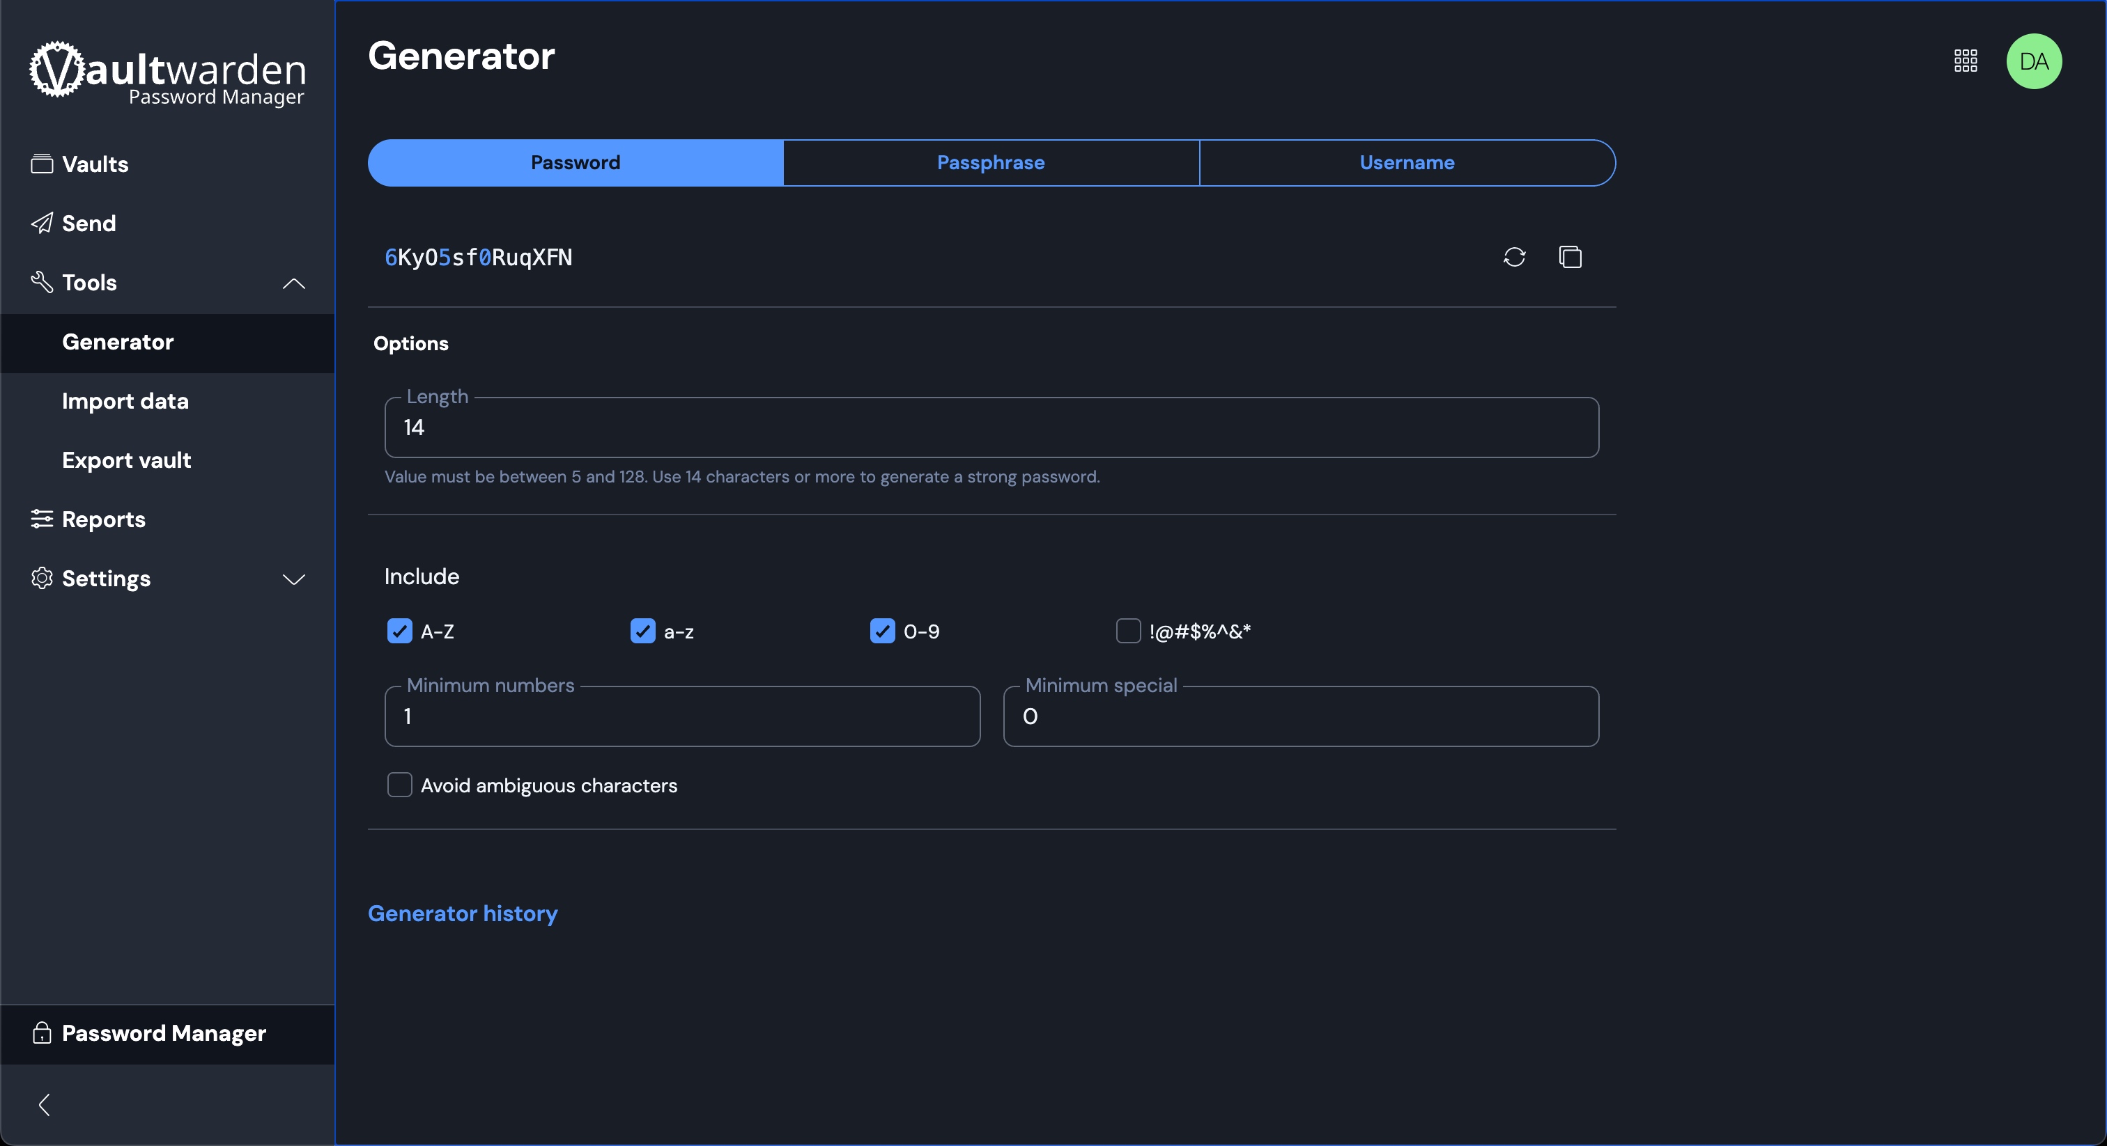Copy generated password to clipboard
The width and height of the screenshot is (2107, 1146).
(1570, 257)
